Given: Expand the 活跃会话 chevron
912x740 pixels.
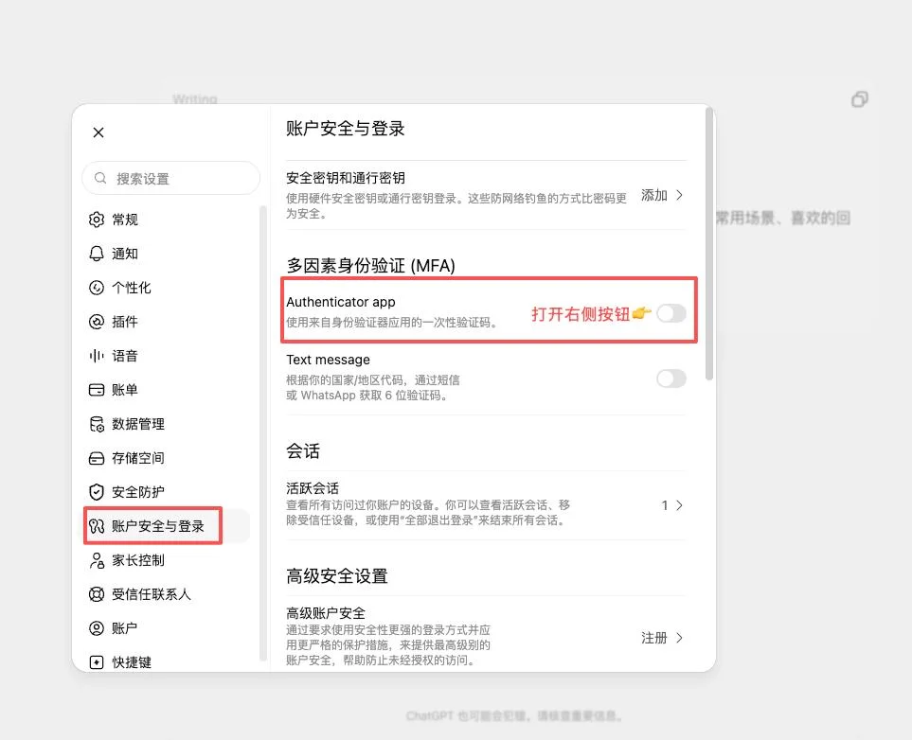Looking at the screenshot, I should tap(679, 505).
